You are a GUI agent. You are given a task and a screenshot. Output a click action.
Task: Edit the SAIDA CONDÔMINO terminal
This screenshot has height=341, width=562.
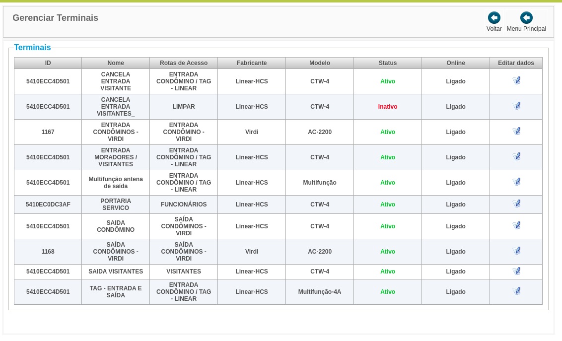(x=516, y=226)
